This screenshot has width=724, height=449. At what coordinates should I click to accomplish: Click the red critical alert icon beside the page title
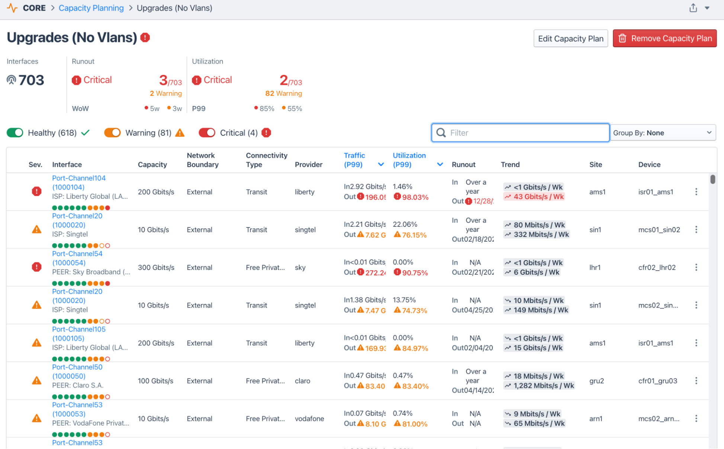(x=145, y=38)
